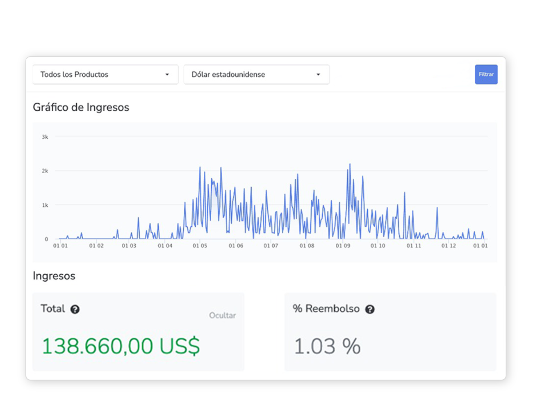The height and width of the screenshot is (410, 533).
Task: Click the 01 05 x-axis date label
Action: (200, 246)
